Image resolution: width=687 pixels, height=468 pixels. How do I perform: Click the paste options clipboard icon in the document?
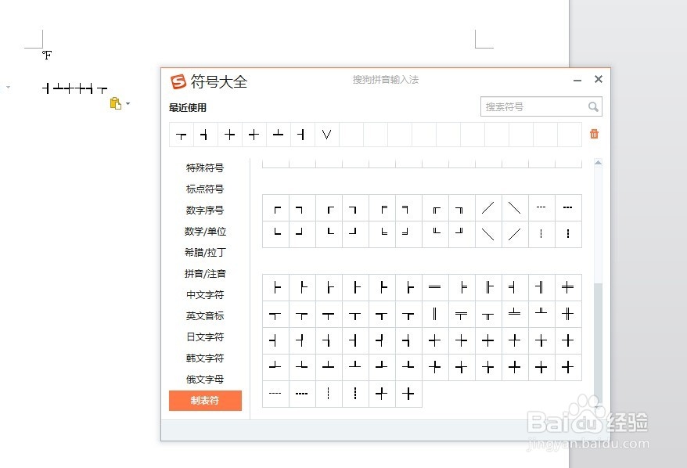point(114,103)
